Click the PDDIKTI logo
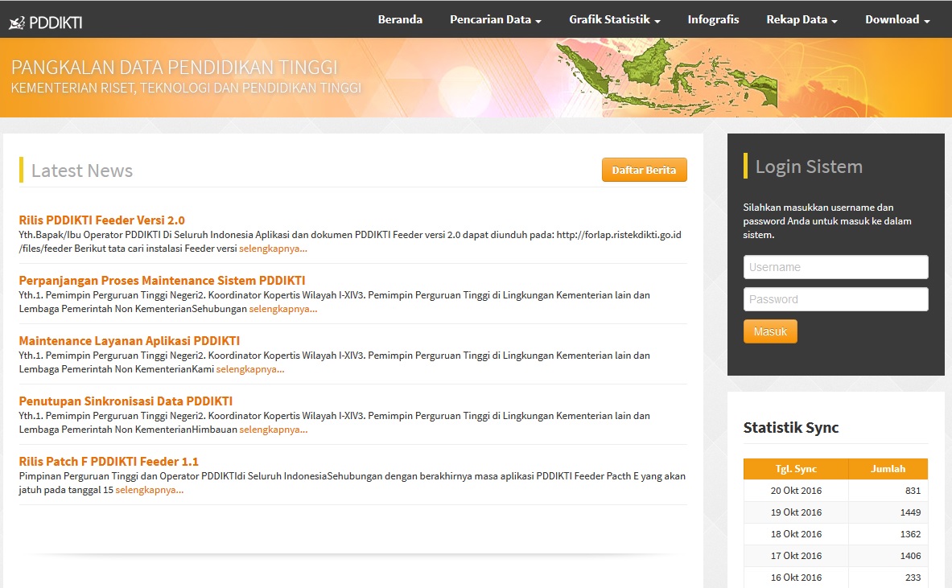 coord(44,19)
